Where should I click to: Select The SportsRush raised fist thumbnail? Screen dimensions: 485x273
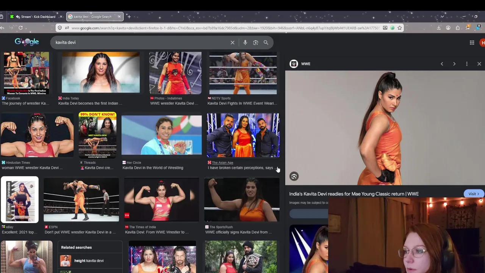[x=242, y=199]
